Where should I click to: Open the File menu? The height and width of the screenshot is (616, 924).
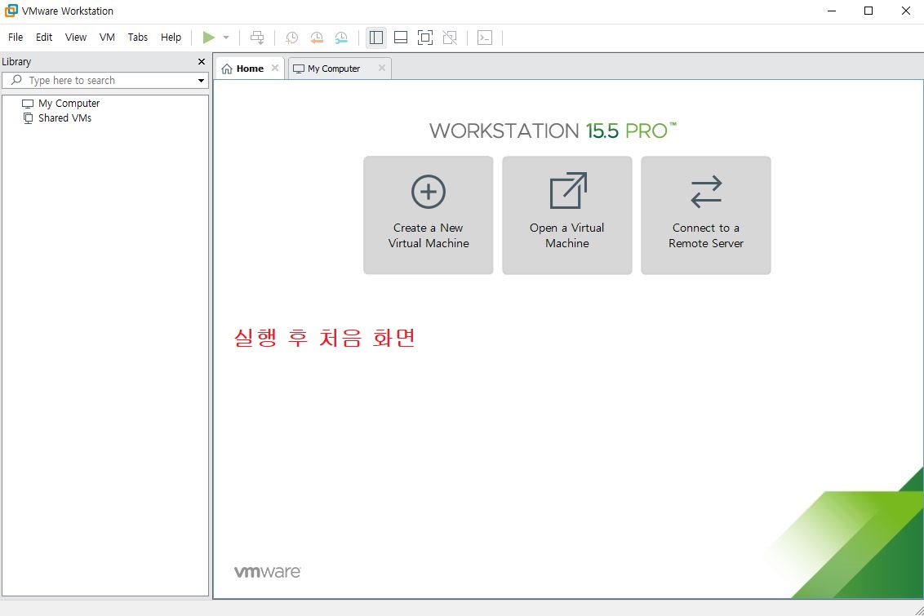[x=16, y=37]
